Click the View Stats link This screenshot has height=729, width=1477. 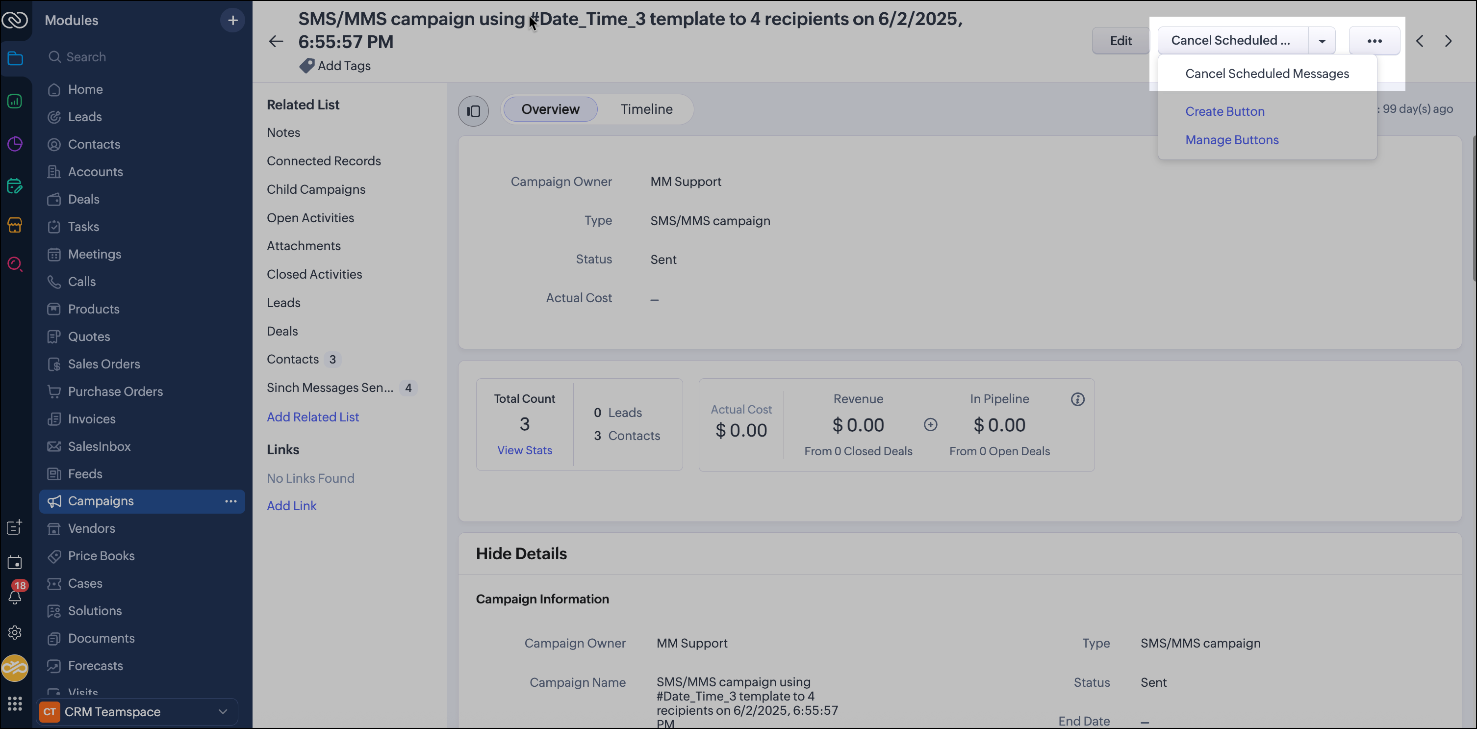pyautogui.click(x=525, y=451)
